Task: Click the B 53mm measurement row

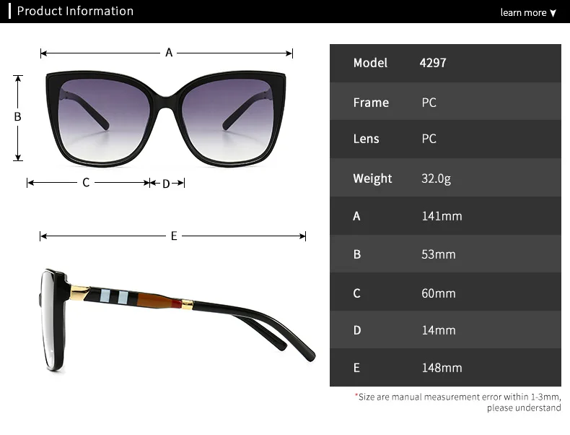Action: pos(445,254)
